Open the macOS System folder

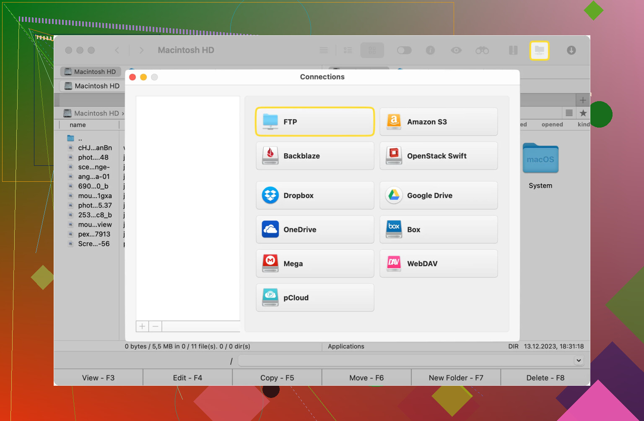(x=540, y=160)
